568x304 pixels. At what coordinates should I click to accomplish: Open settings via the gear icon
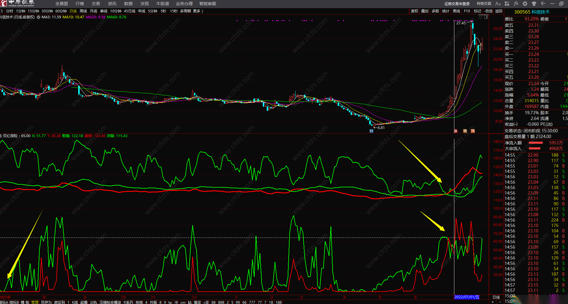(x=525, y=4)
